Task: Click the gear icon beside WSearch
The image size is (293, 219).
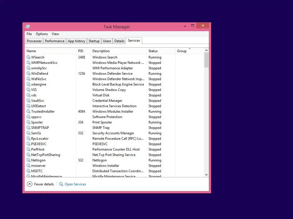Action: point(28,57)
